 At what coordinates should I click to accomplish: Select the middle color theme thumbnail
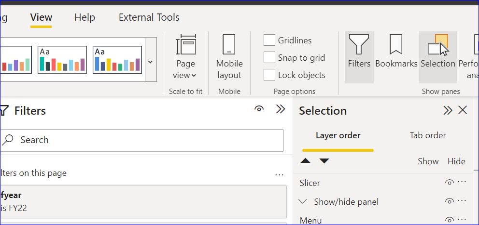(62, 60)
